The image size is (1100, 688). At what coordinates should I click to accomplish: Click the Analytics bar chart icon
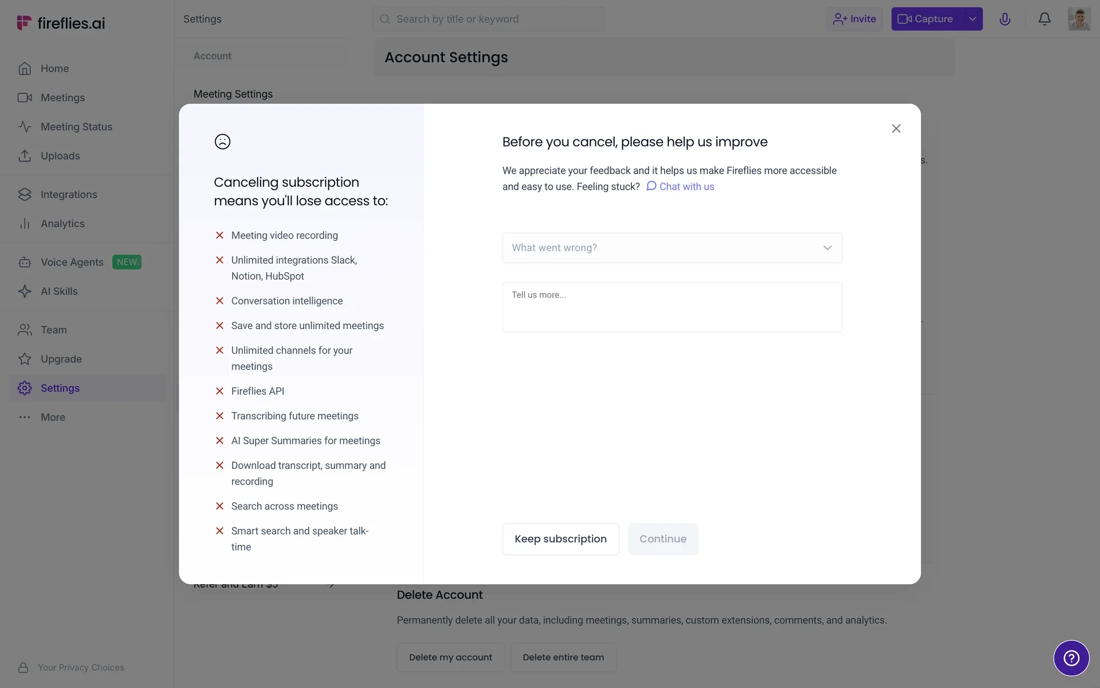pos(25,224)
